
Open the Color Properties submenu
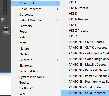35,9
